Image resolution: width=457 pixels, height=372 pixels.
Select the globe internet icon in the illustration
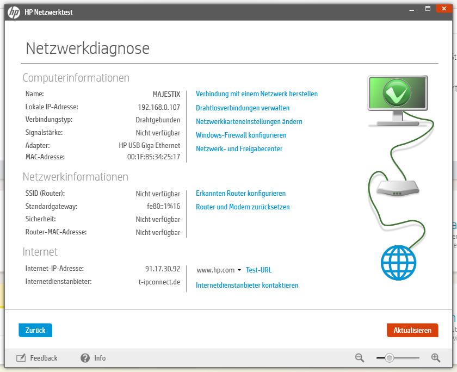[399, 263]
